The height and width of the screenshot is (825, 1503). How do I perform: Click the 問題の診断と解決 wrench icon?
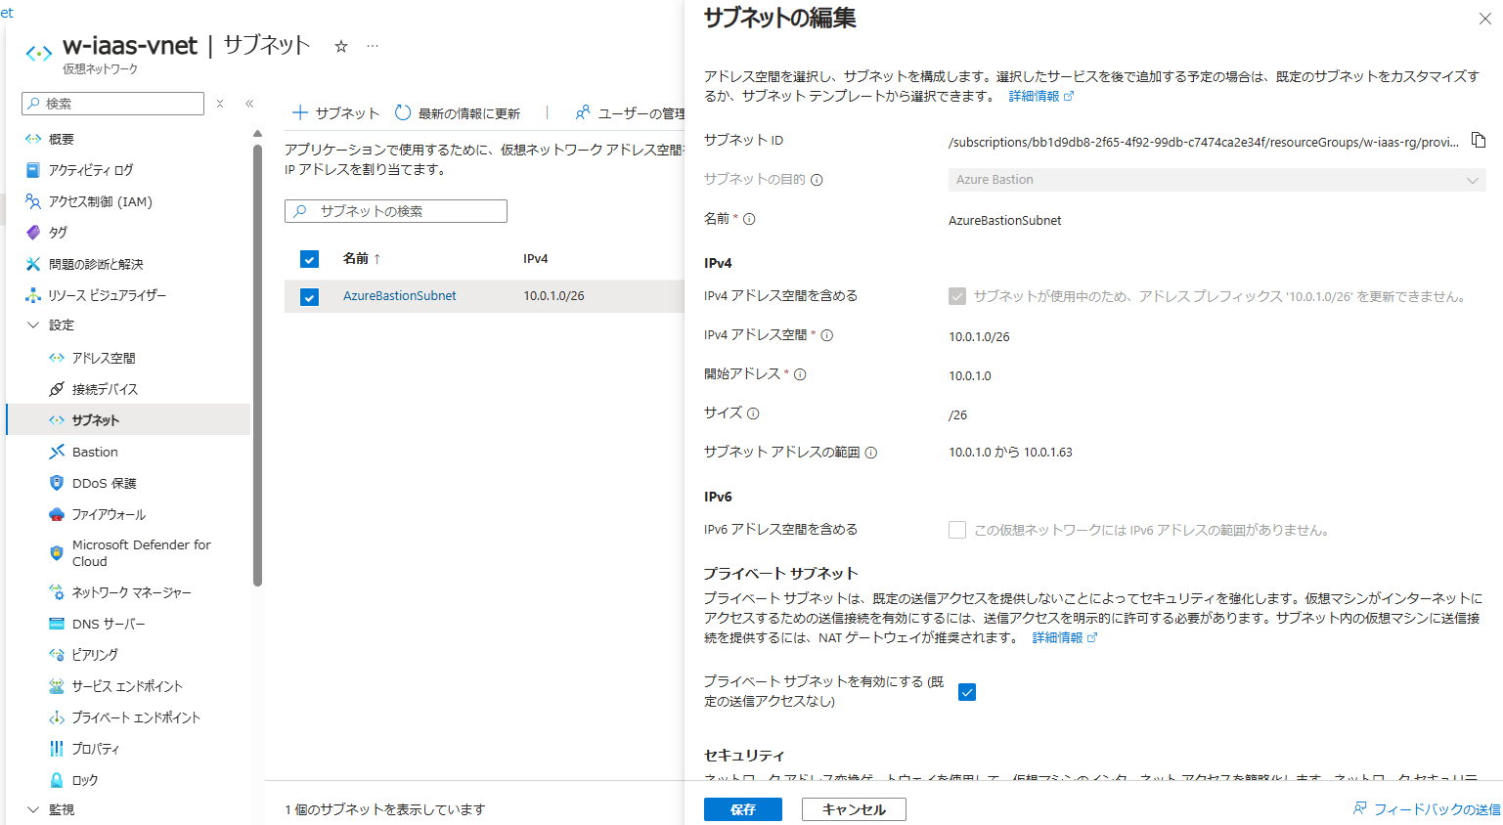pyautogui.click(x=33, y=264)
